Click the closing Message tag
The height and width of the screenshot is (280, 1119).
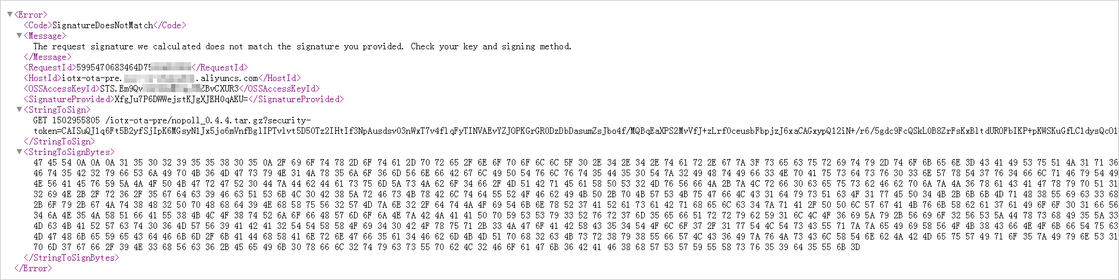pos(47,57)
